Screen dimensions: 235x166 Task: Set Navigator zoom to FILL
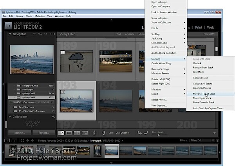click(x=40, y=34)
